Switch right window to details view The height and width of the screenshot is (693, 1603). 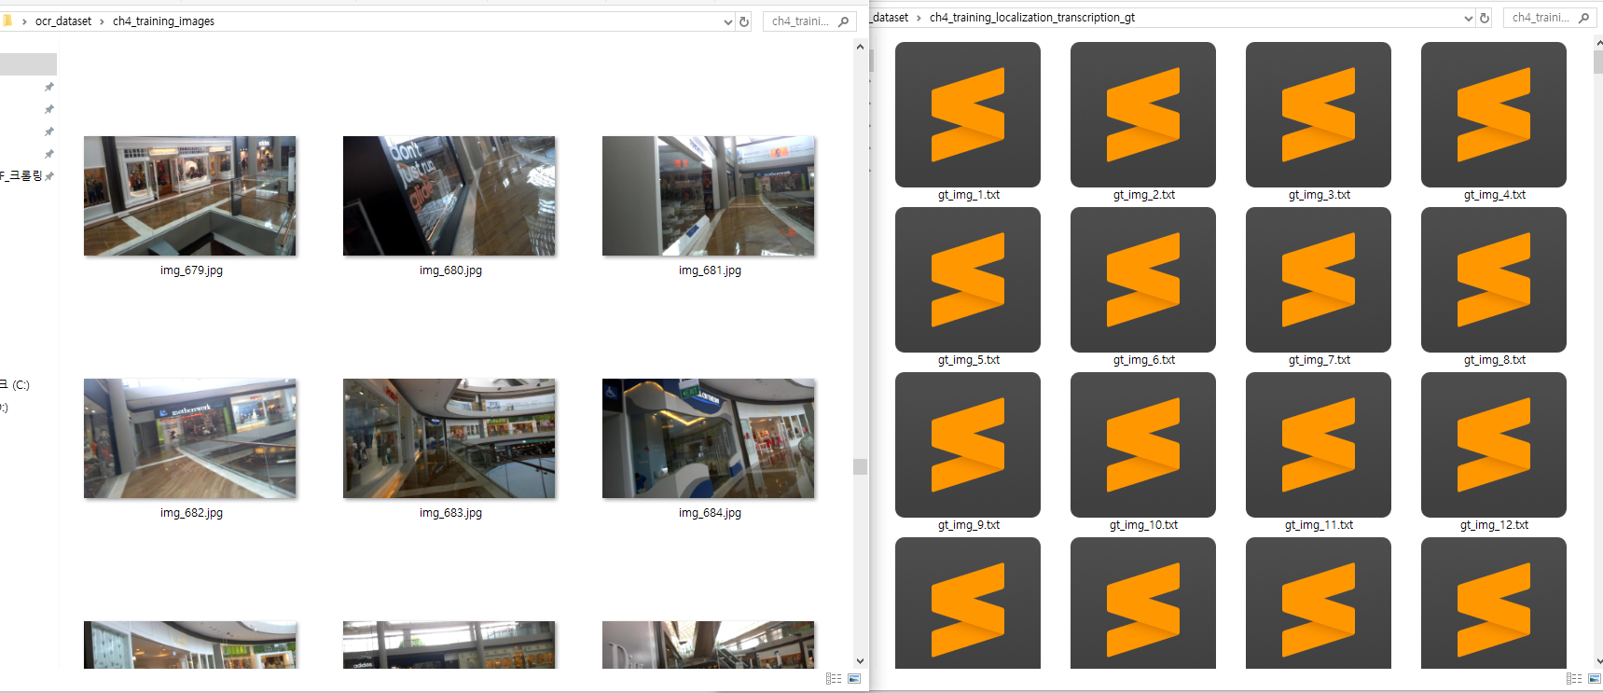pyautogui.click(x=1574, y=679)
